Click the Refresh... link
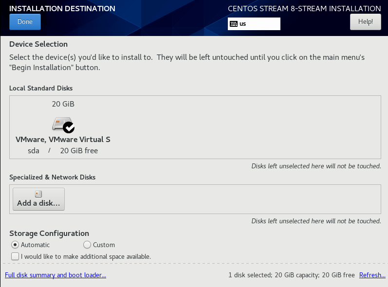 click(x=372, y=275)
